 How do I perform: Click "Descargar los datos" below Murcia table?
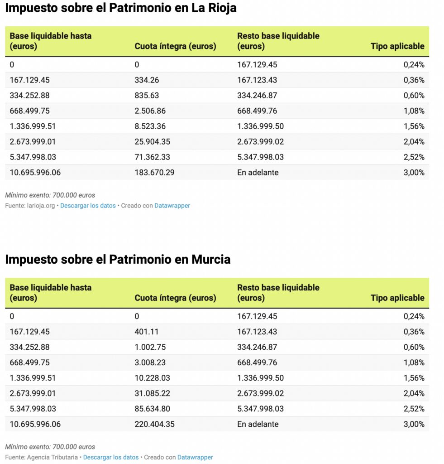111,457
